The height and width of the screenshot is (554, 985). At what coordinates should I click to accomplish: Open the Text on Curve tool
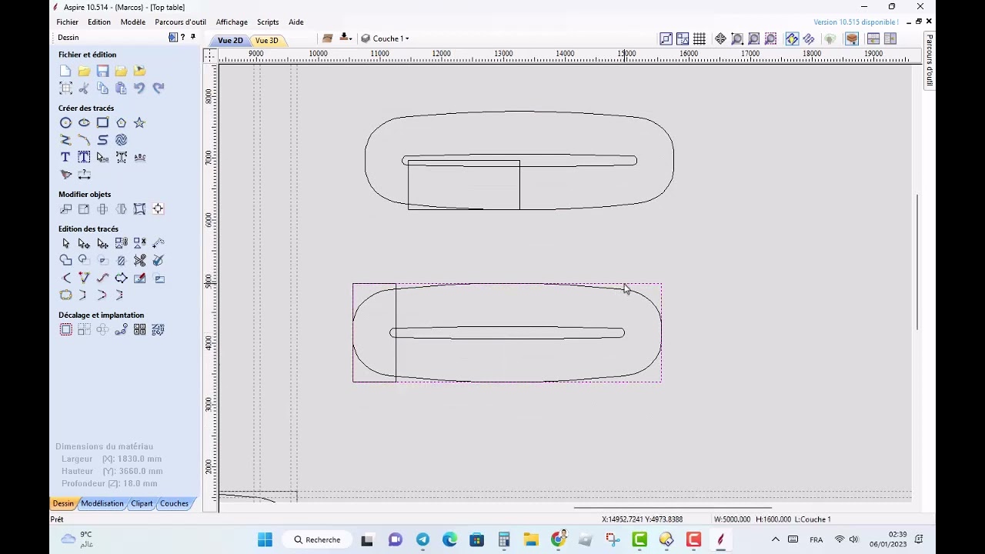pos(139,157)
